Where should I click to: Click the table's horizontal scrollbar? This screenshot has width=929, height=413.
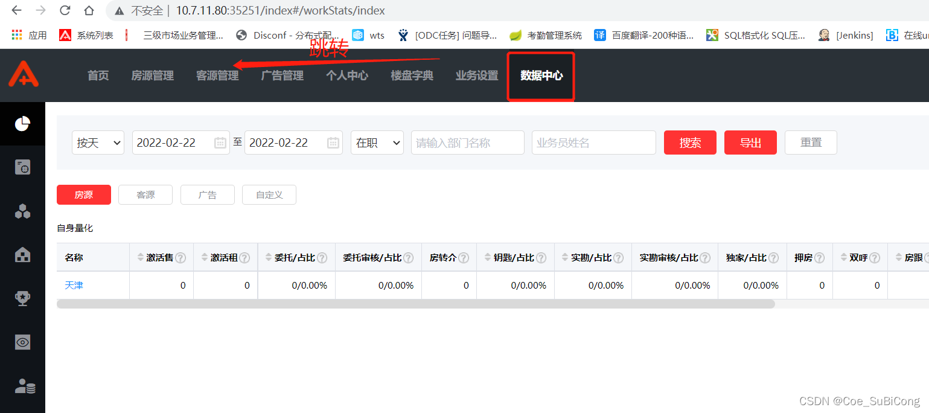[x=416, y=304]
